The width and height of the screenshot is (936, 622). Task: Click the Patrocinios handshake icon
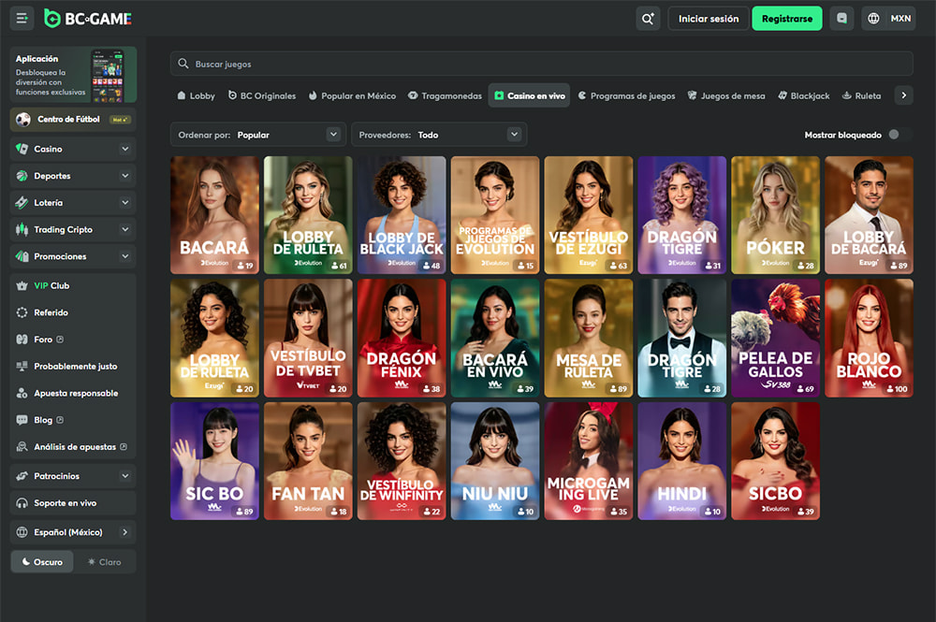click(x=22, y=476)
